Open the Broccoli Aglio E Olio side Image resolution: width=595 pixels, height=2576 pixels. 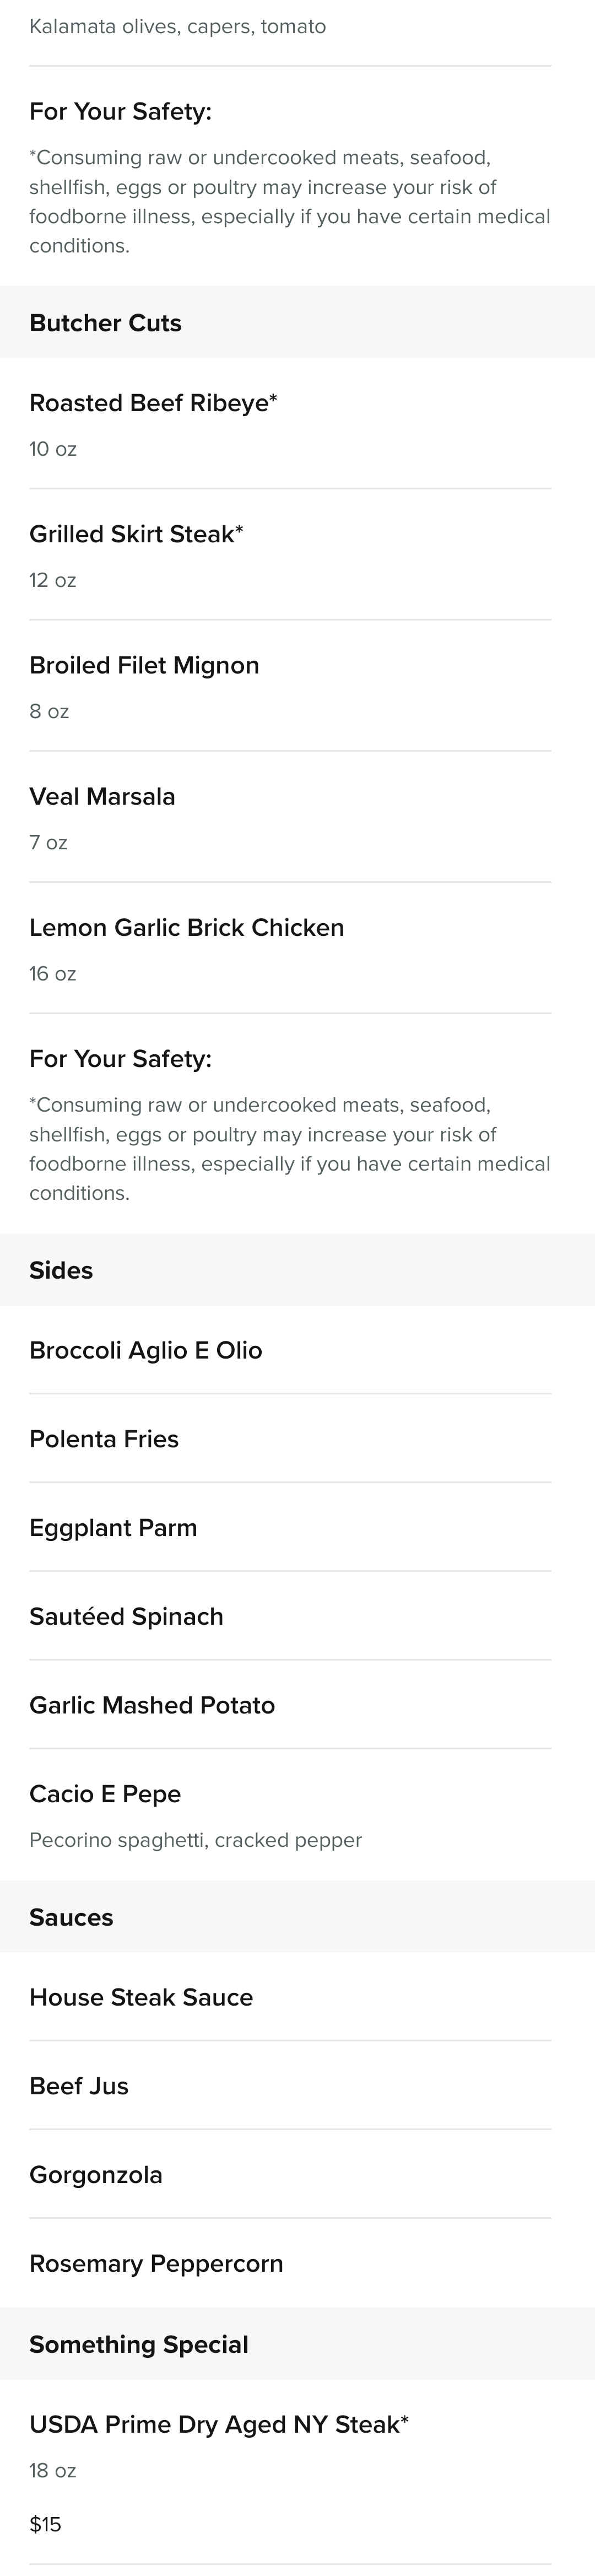[290, 1350]
